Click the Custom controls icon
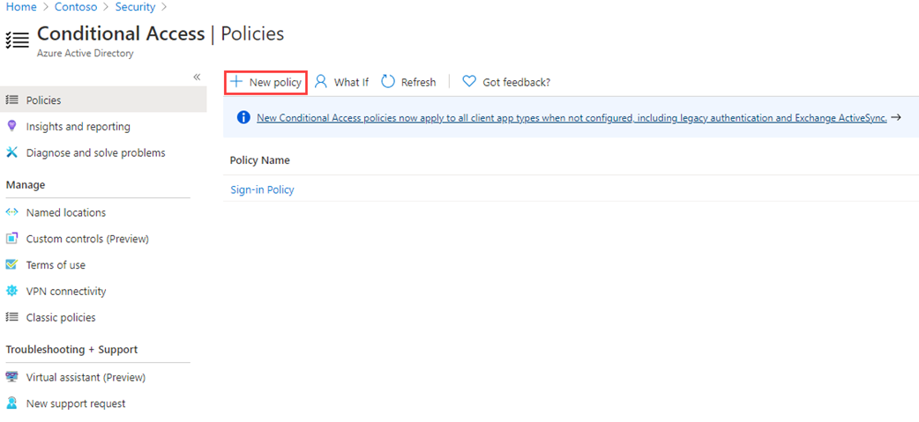 [x=11, y=239]
